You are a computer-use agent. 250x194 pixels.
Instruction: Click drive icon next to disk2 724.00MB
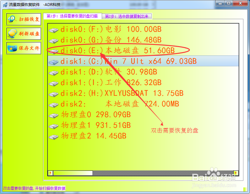click(x=54, y=105)
